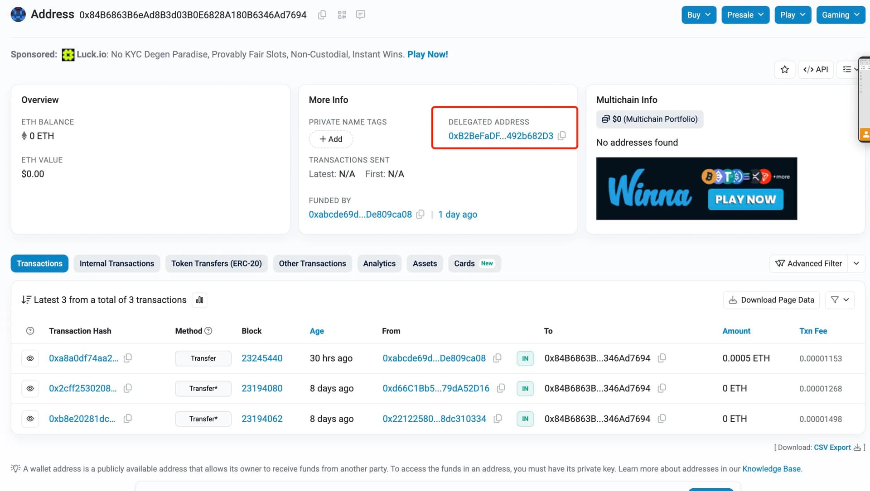Star this address to watch list

(x=784, y=69)
